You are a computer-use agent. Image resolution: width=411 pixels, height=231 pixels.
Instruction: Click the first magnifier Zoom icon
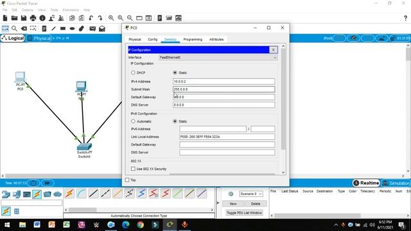[111, 18]
